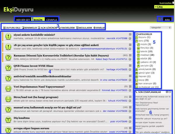Open the 'heritage' author link
The width and height of the screenshot is (175, 134).
click(x=111, y=69)
